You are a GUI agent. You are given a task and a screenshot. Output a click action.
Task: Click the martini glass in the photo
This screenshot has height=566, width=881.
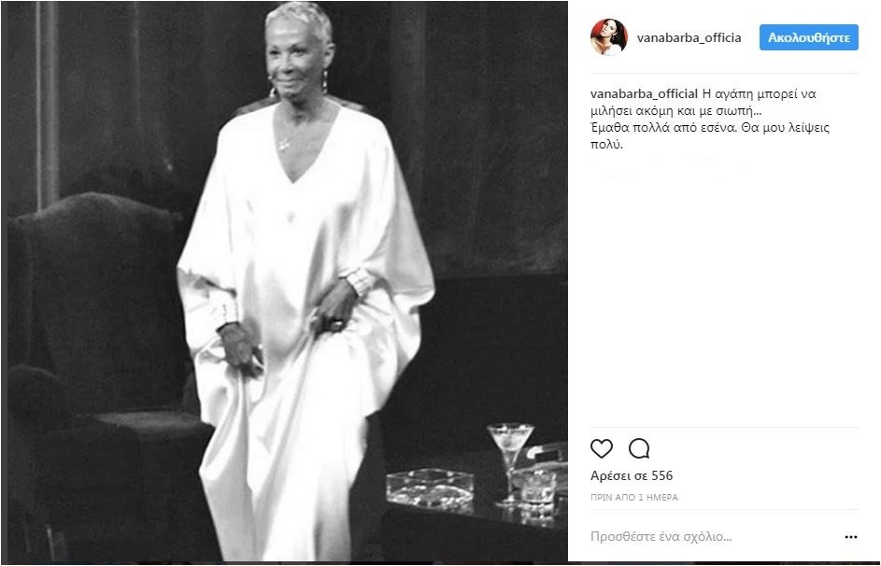tap(510, 462)
